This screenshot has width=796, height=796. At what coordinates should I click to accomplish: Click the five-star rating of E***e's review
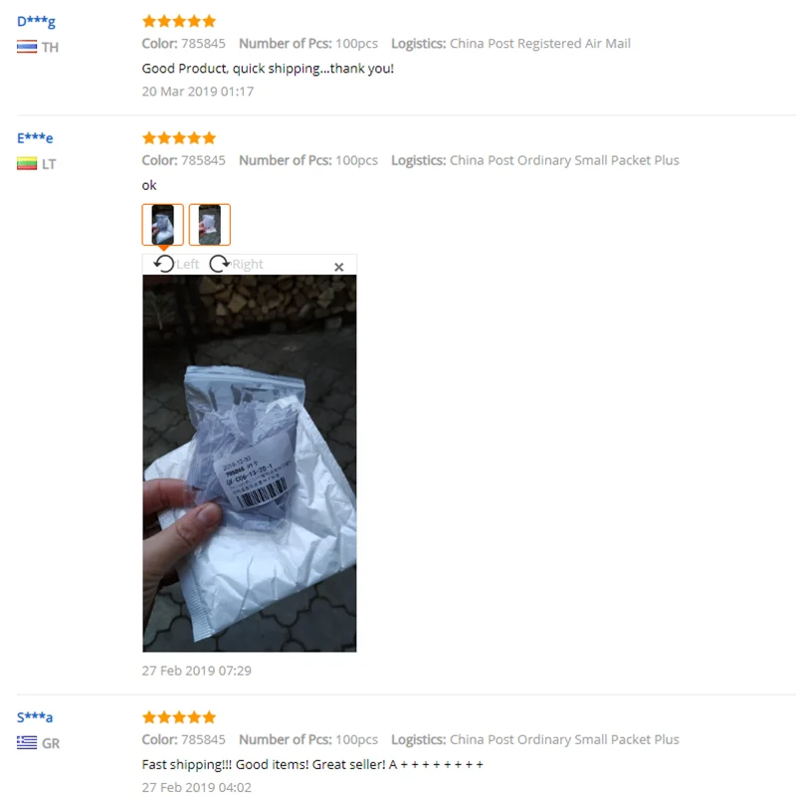179,138
